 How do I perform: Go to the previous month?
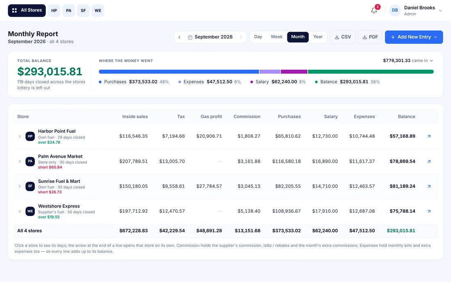(180, 37)
